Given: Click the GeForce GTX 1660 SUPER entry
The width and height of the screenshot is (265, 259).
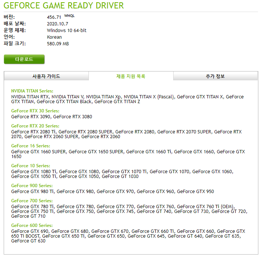Looking at the screenshot, I should 38,152.
